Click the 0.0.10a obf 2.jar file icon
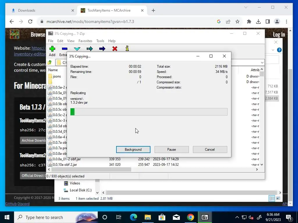This screenshot has width=298, height=223. click(x=50, y=164)
